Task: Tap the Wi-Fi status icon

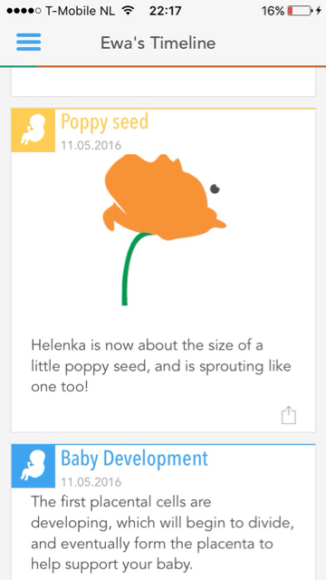Action: 128,11
